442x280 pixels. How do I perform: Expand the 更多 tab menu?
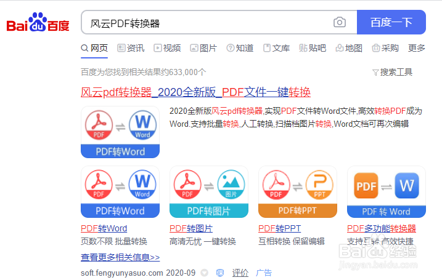click(x=417, y=48)
